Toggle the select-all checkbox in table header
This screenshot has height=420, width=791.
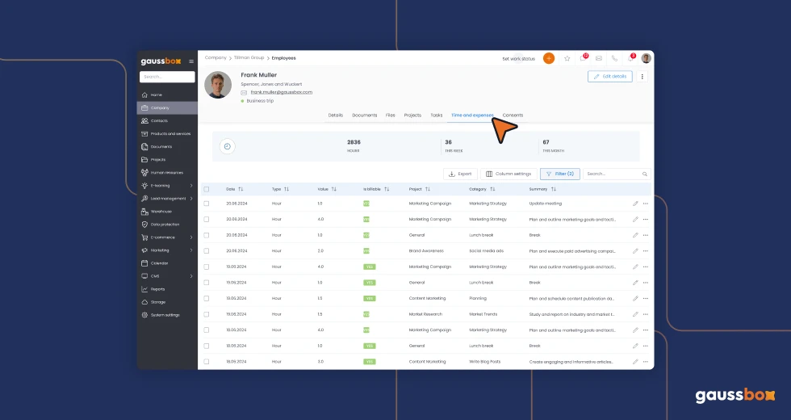[x=207, y=189]
